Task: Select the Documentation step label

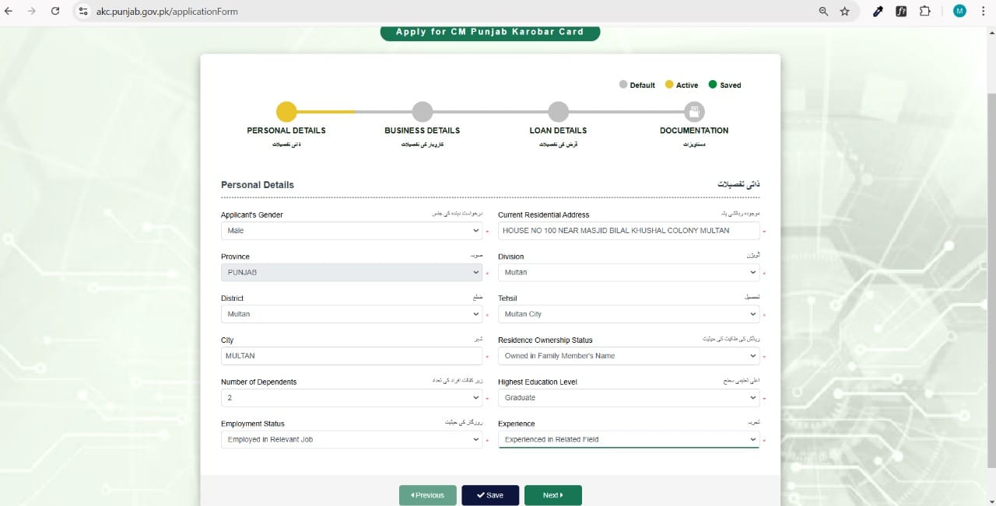Action: coord(693,130)
